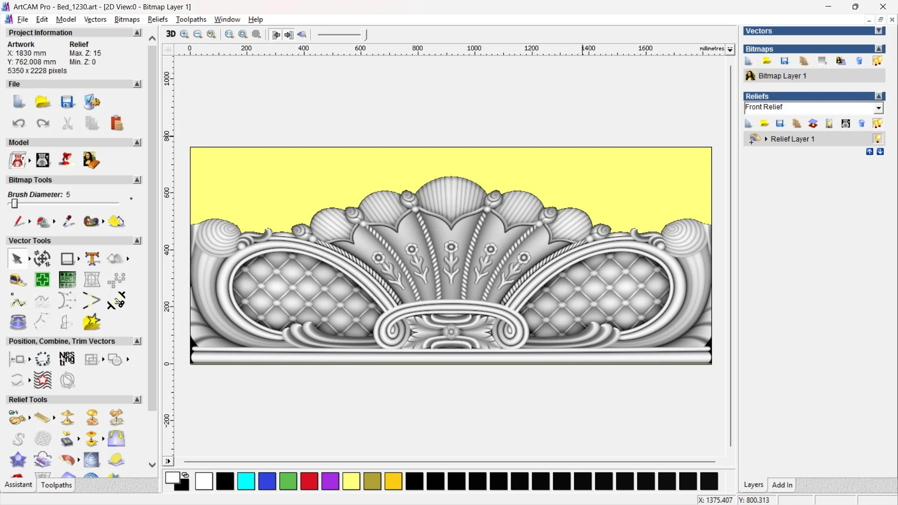Screen dimensions: 898x505
Task: Open the Front Relief dropdown
Action: click(x=878, y=108)
